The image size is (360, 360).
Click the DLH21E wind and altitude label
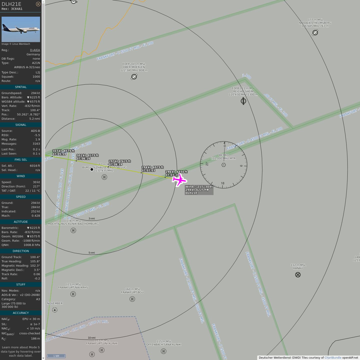point(199,190)
